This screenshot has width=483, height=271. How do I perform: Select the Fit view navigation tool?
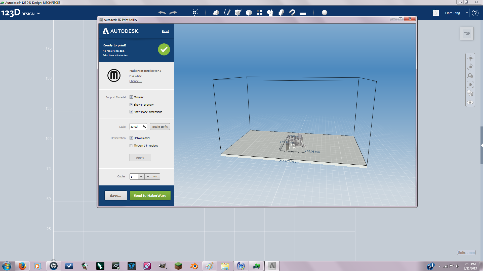(470, 85)
